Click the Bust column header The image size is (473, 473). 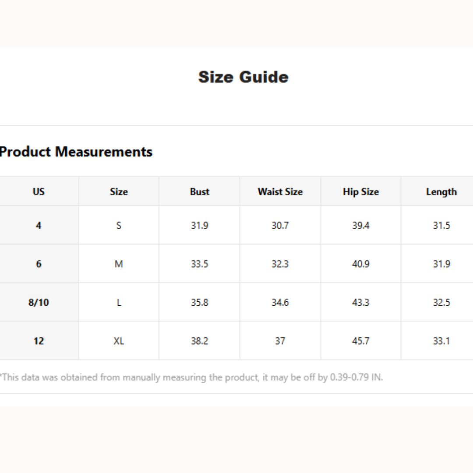(200, 192)
